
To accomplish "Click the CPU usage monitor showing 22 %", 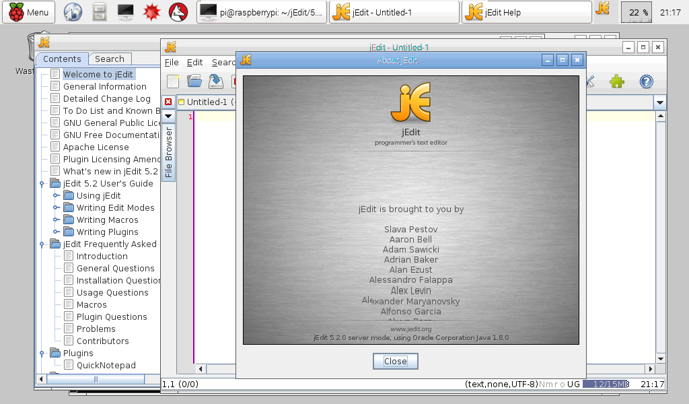I will [x=637, y=12].
